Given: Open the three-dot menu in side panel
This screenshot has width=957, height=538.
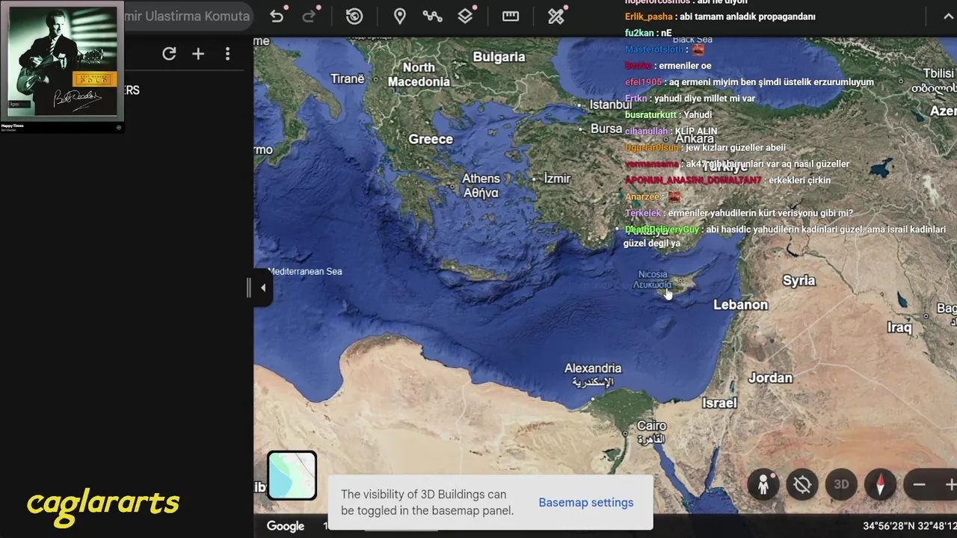Looking at the screenshot, I should coord(227,54).
